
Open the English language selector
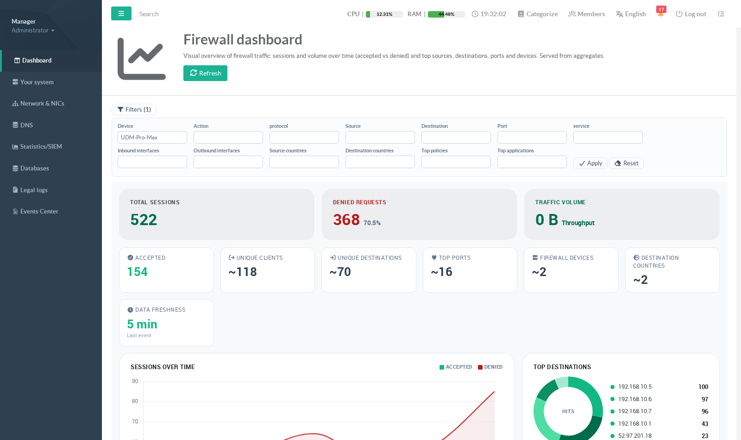(x=631, y=14)
